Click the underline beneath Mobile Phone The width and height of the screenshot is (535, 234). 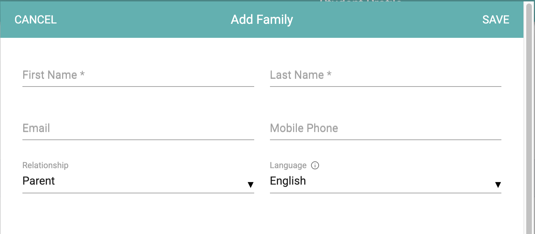[x=385, y=139]
